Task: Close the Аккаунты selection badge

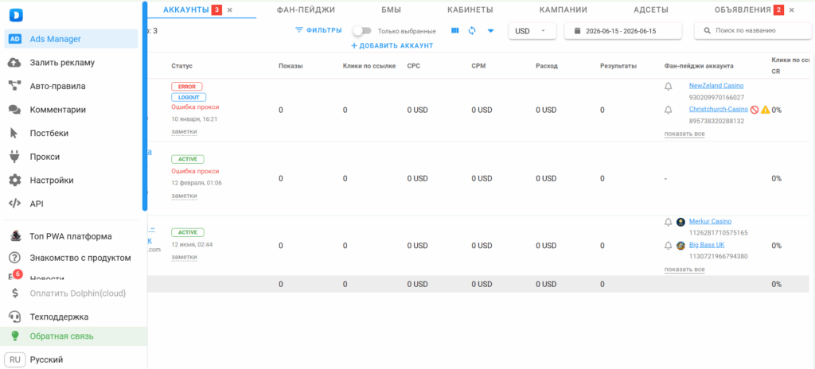Action: [x=230, y=10]
